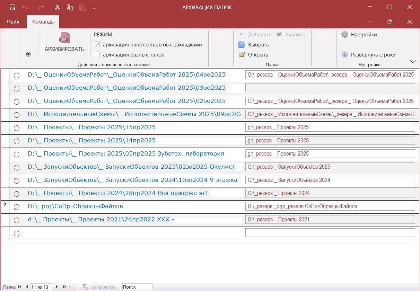Click the Открыть open-folder icon
The width and height of the screenshot is (420, 291).
[242, 55]
